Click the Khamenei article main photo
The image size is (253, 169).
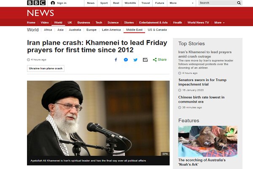(98, 118)
